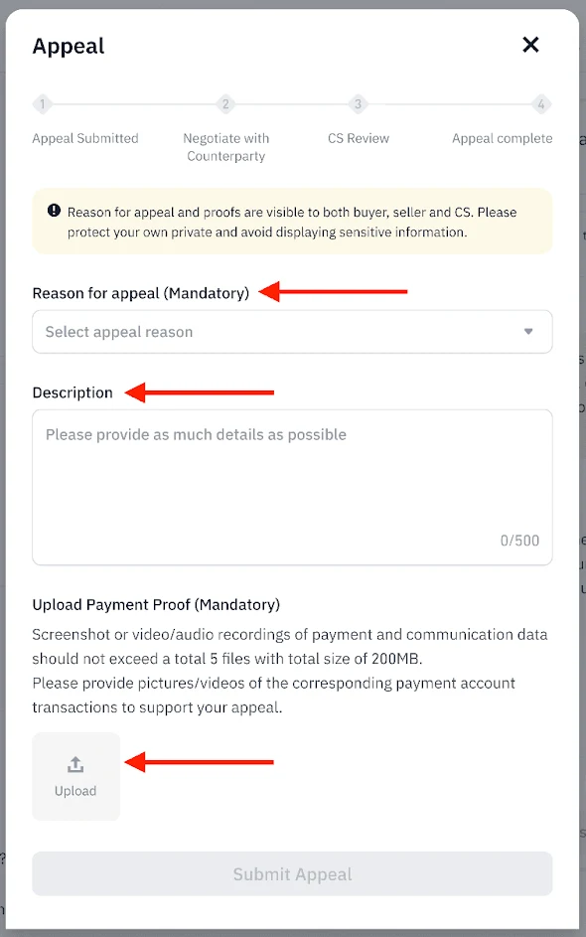Click the warning exclamation icon in notice
Viewport: 586px width, 937px height.
[x=54, y=211]
